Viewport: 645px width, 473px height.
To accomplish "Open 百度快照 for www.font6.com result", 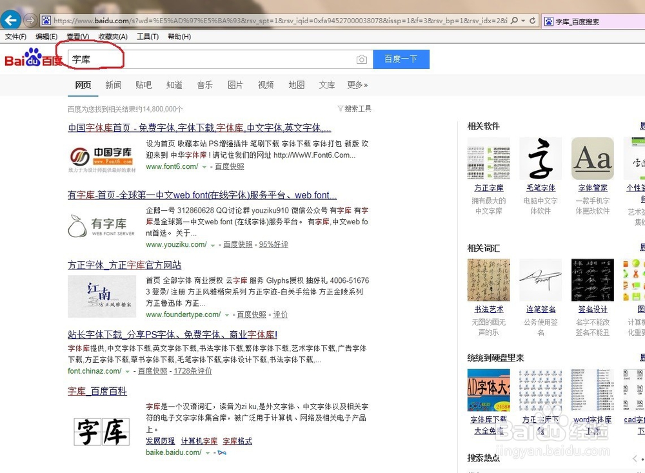I will [230, 166].
